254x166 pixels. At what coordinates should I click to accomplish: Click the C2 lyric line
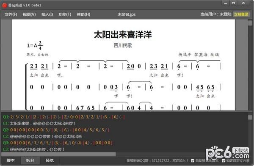tap(42, 136)
